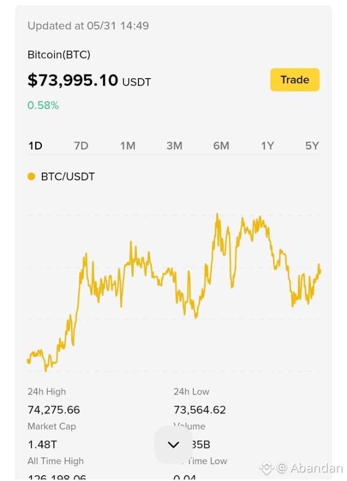Select the 1D timeframe tab
347x481 pixels.
click(35, 146)
